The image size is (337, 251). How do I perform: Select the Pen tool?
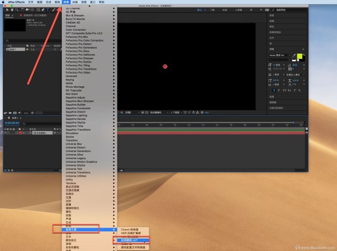click(43, 10)
